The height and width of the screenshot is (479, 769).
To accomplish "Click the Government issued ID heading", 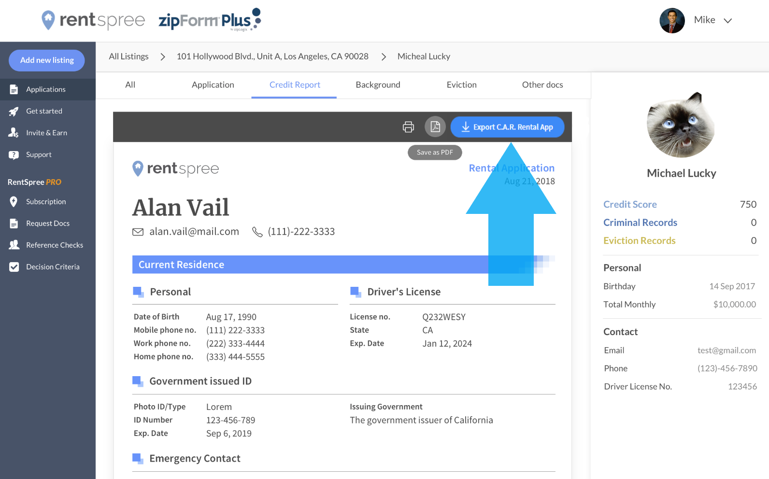I will (x=200, y=381).
